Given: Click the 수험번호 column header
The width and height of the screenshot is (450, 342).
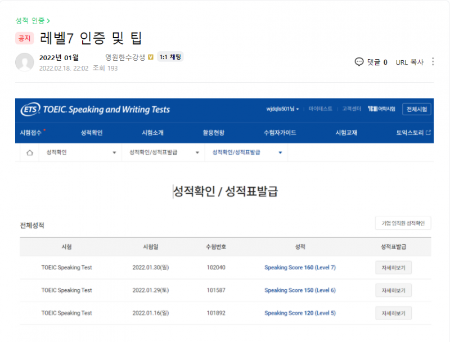Looking at the screenshot, I should tap(216, 247).
